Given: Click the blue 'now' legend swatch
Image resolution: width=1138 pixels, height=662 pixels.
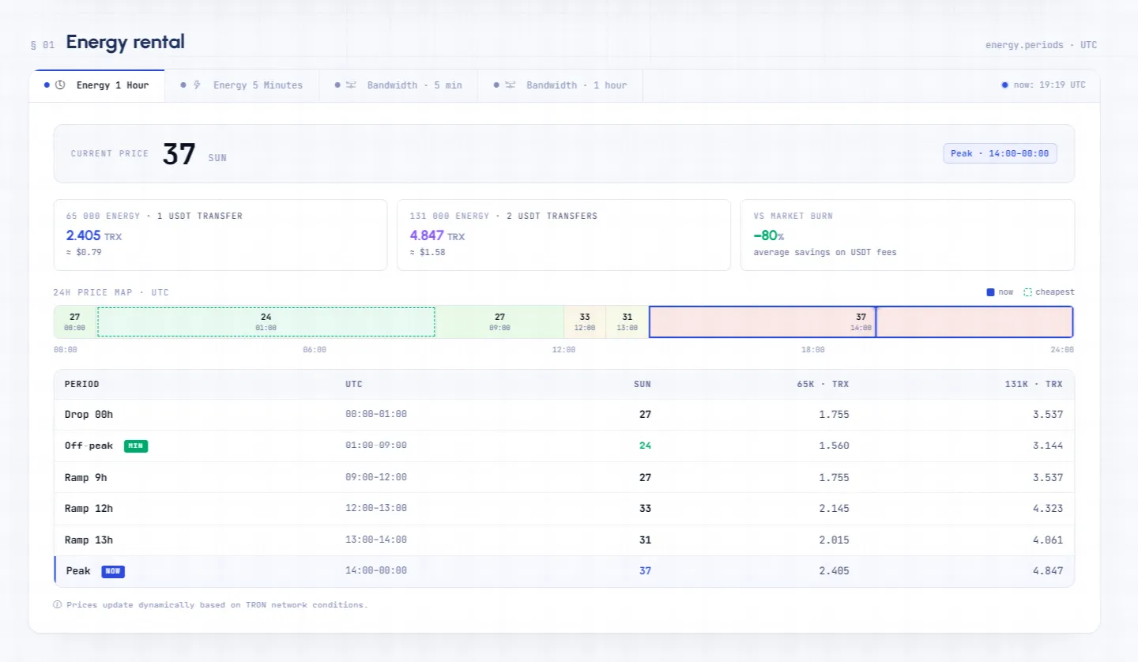Looking at the screenshot, I should [x=990, y=292].
